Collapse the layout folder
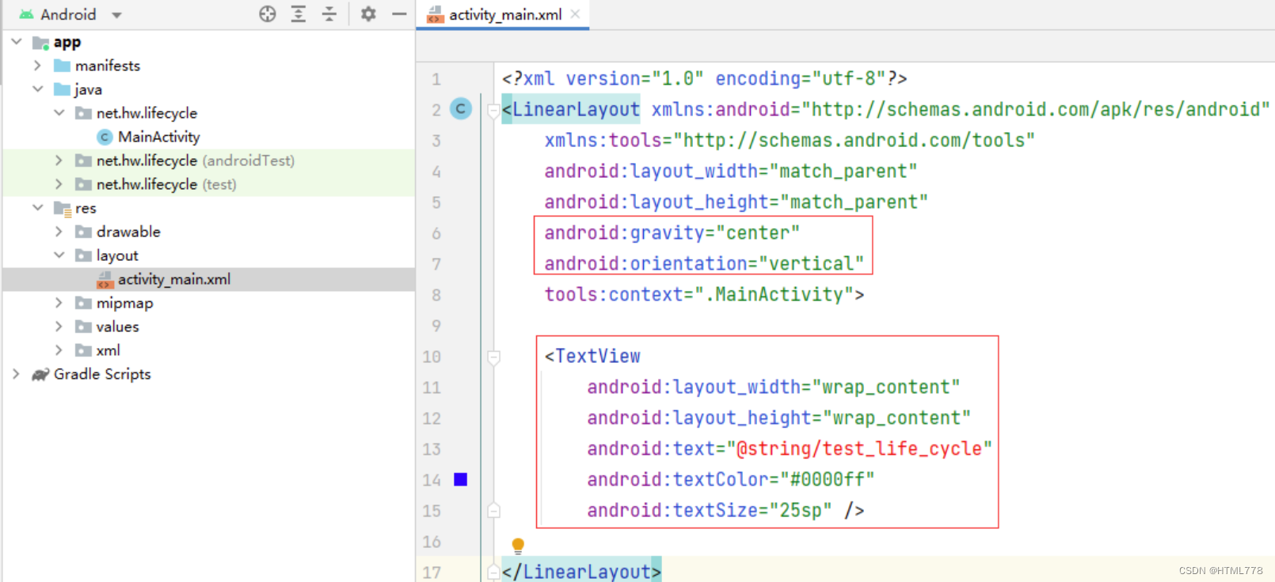Image resolution: width=1275 pixels, height=582 pixels. [x=59, y=255]
